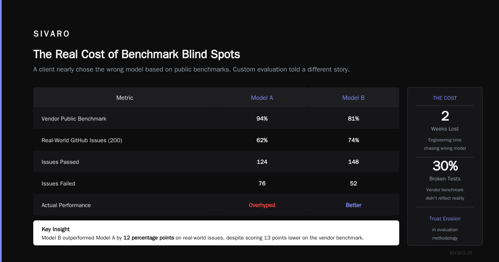Click the 74% real-world score for Model B
Screen dimensions: 499x262
coord(353,140)
